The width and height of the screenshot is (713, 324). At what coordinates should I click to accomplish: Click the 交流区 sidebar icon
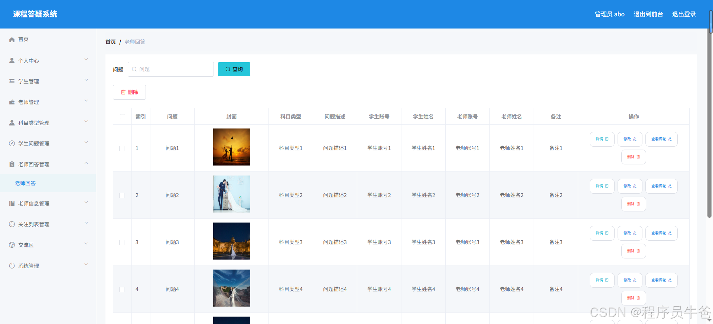12,245
